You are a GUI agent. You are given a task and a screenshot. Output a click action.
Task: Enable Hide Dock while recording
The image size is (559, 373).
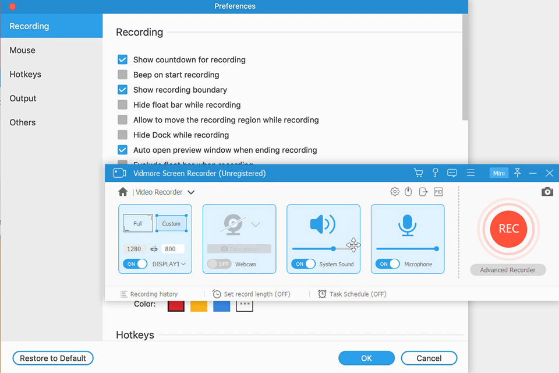123,135
